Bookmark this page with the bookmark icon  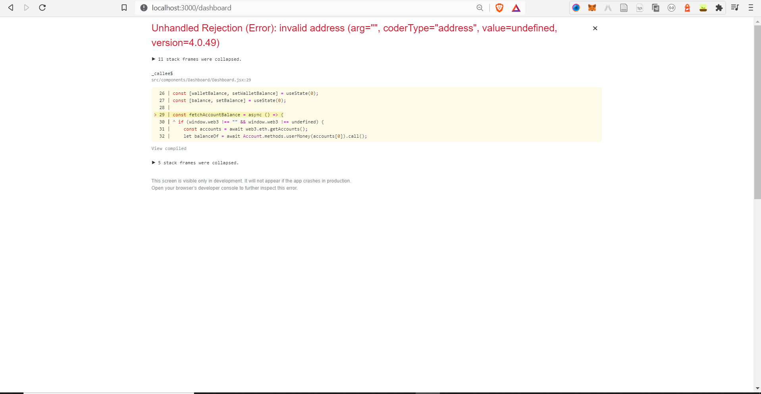coord(124,8)
